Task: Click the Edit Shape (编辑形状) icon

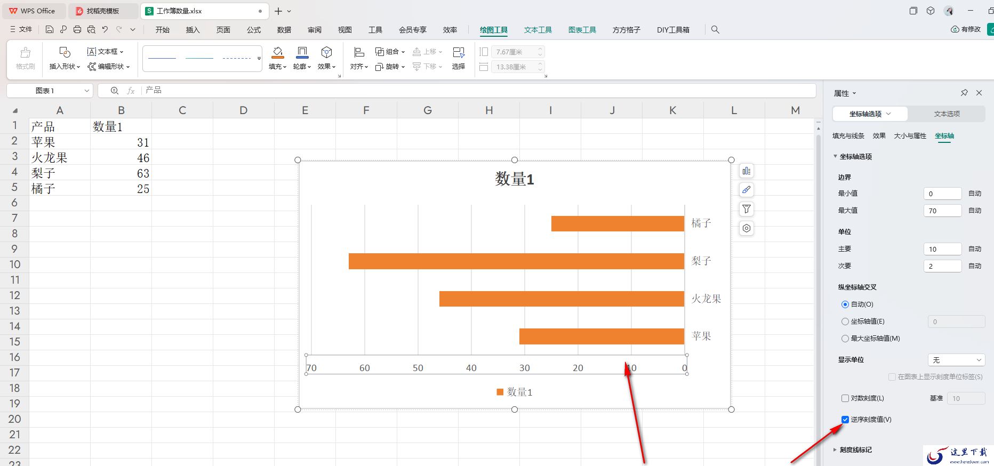Action: point(92,67)
